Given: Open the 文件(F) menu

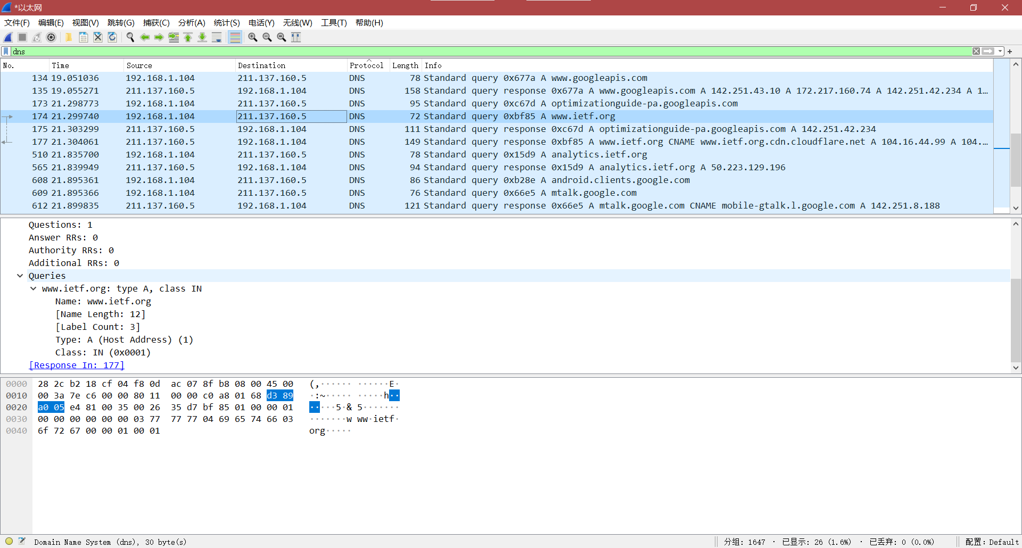Looking at the screenshot, I should click(17, 23).
